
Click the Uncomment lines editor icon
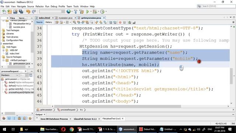pos(134,22)
